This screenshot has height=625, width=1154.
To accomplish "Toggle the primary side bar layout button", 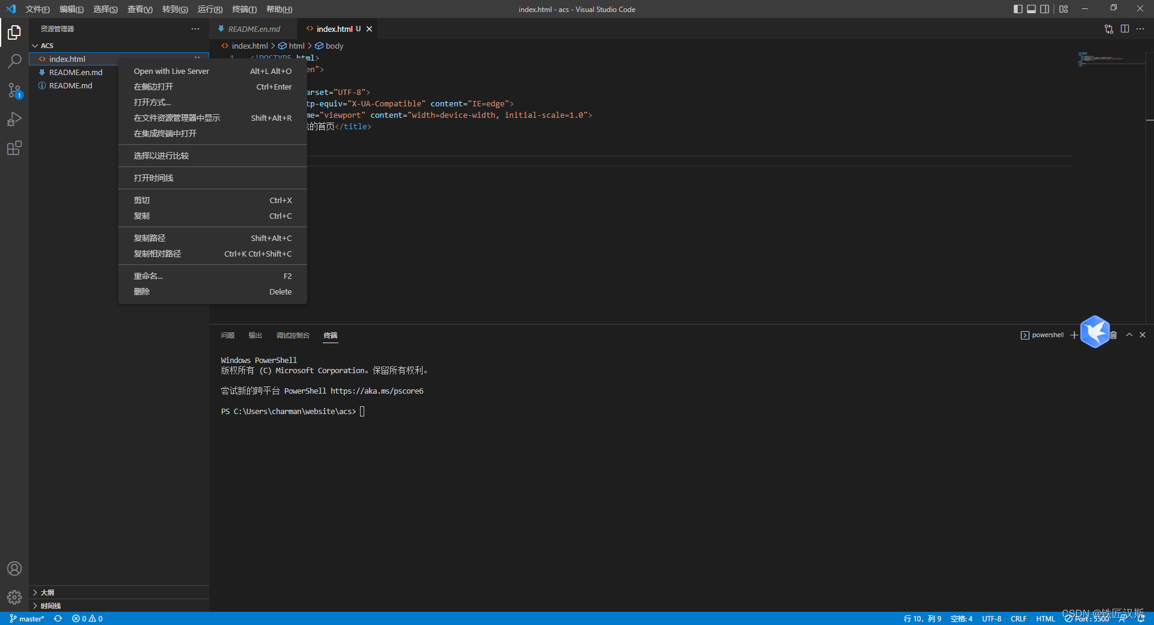I will [1018, 9].
